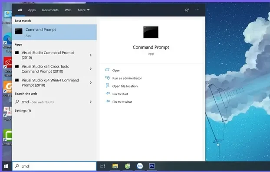Switch to the Web search tab
Screen dimensions: 270x172
coord(68,10)
